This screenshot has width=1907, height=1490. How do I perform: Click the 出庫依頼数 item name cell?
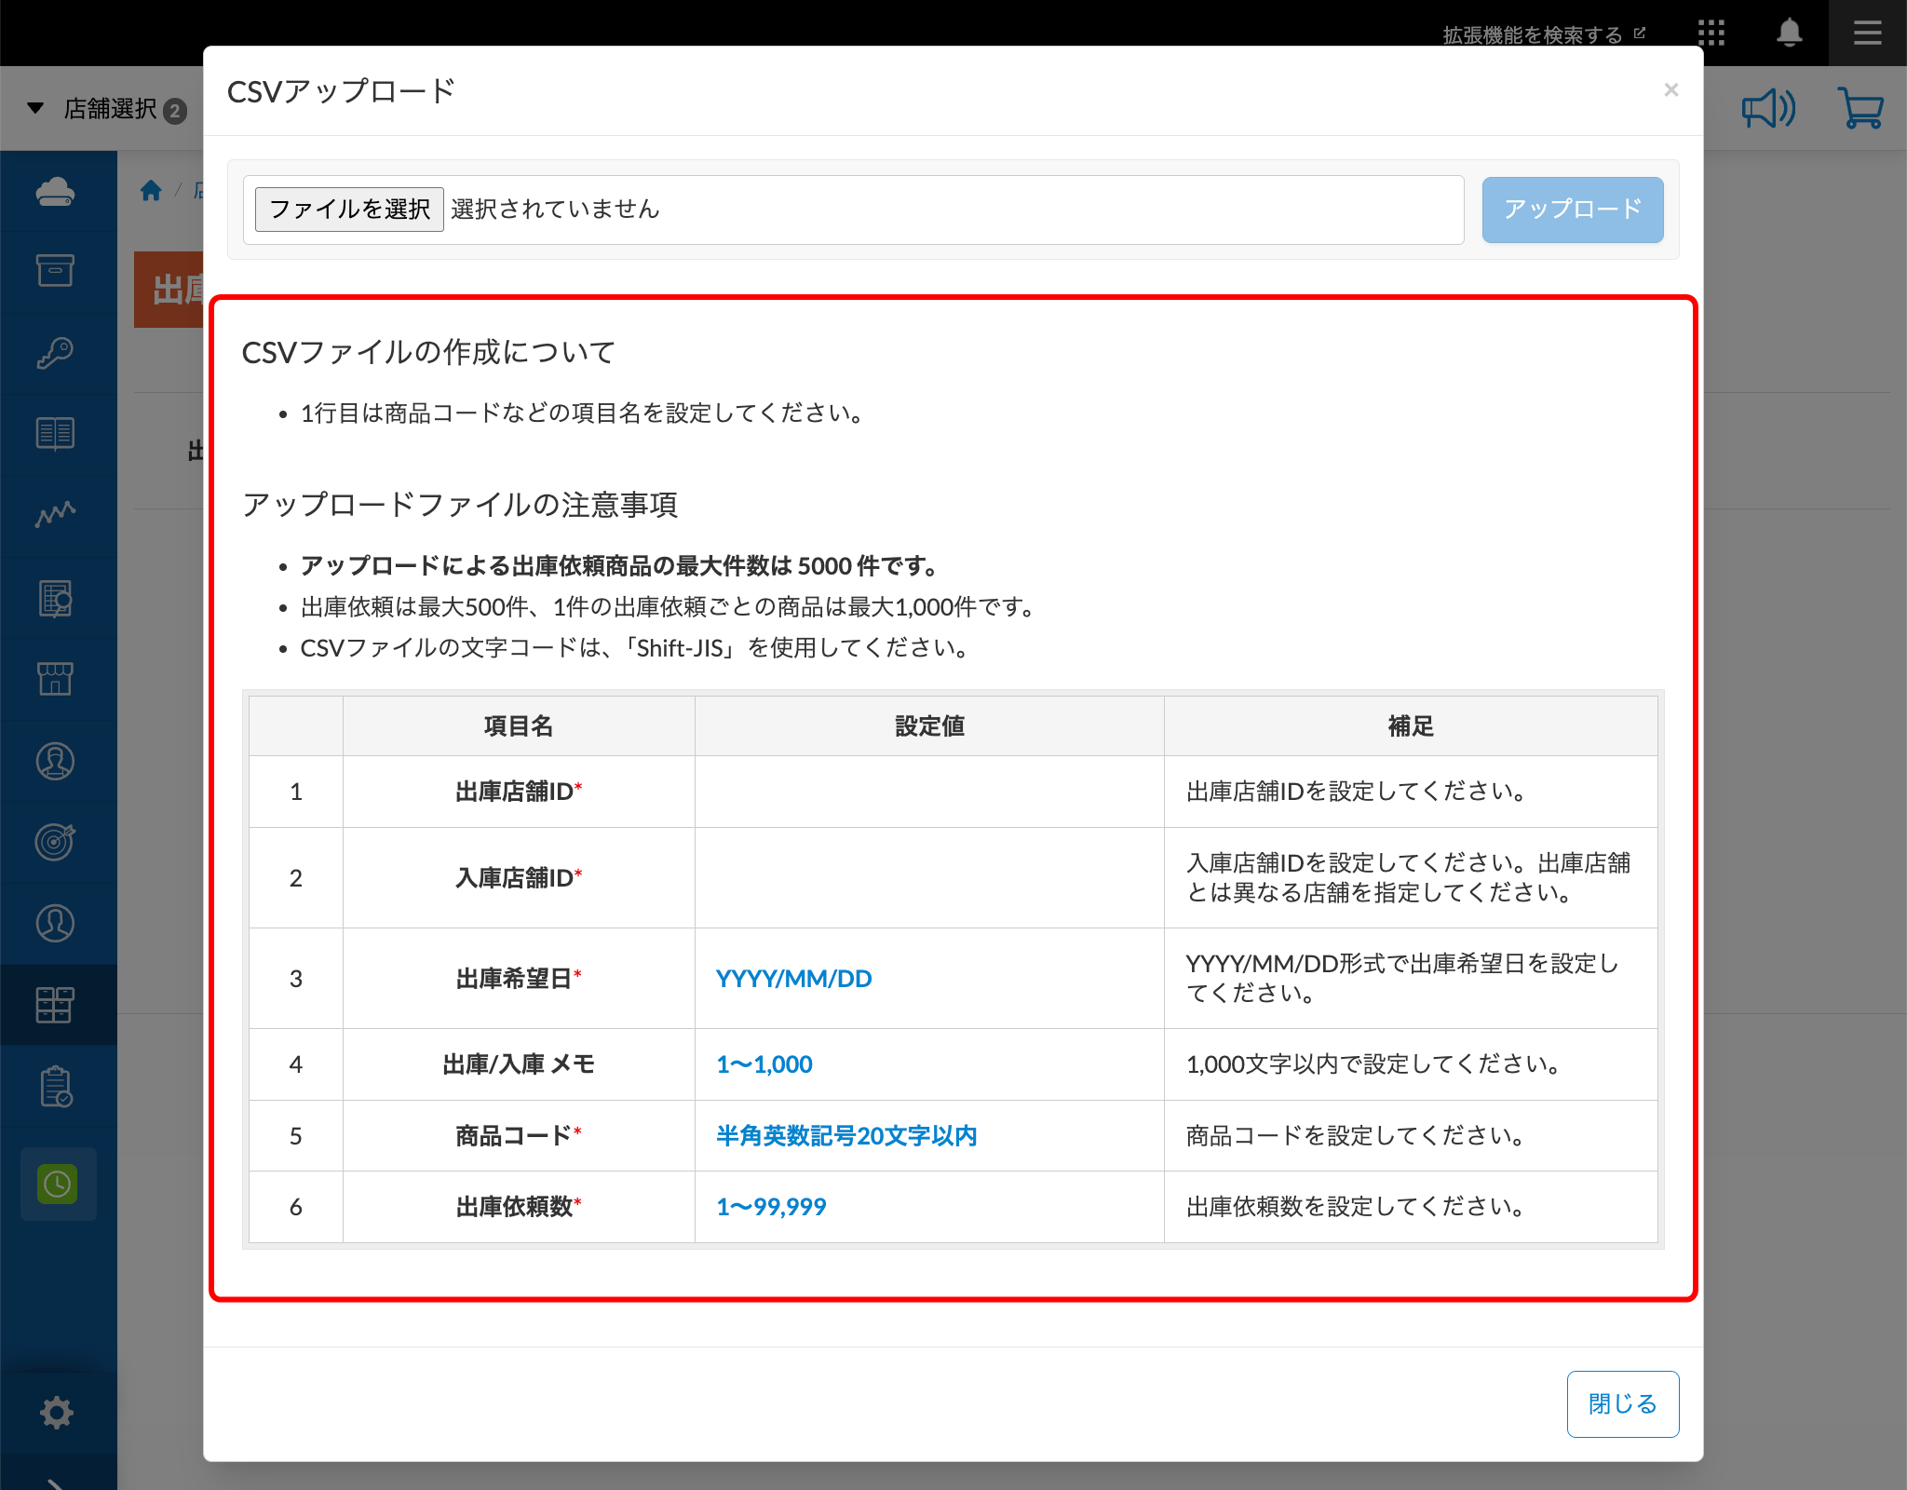point(519,1207)
